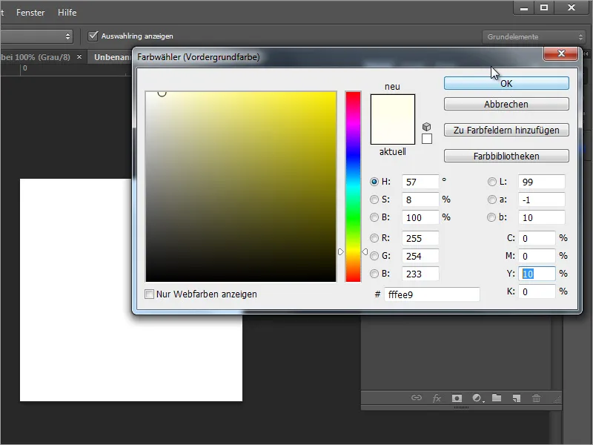Screen dimensions: 593x445
Task: Create a new layer icon
Action: click(x=517, y=398)
